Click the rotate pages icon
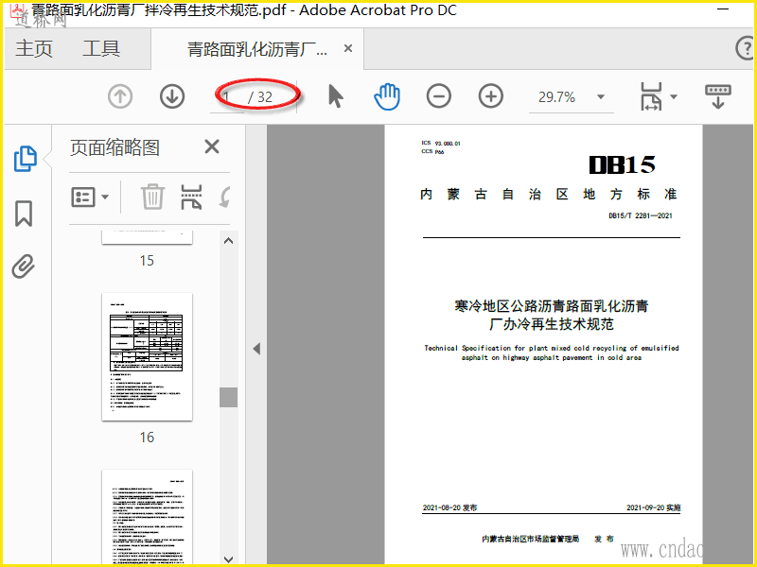Viewport: 757px width, 567px height. [x=225, y=197]
